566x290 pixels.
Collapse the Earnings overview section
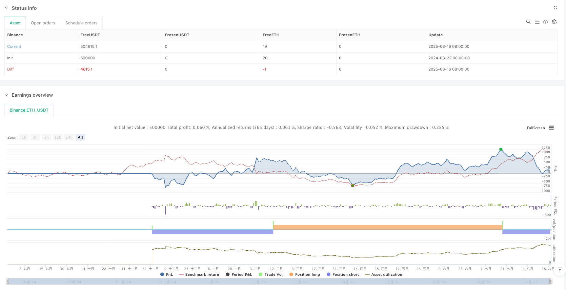6,95
